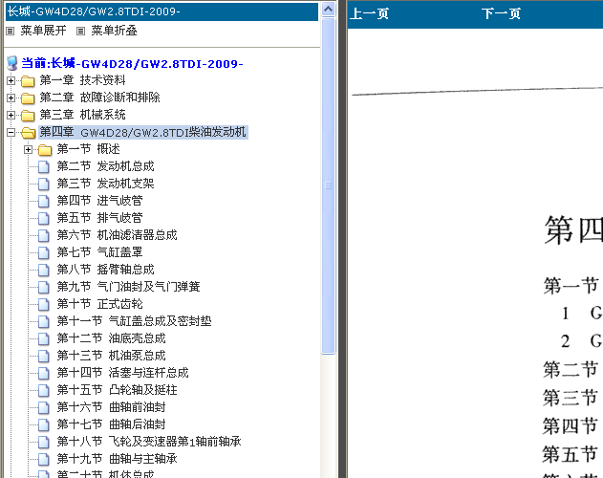603x478 pixels.
Task: Open 第十六节 曲轴前油封
Action: tap(111, 407)
